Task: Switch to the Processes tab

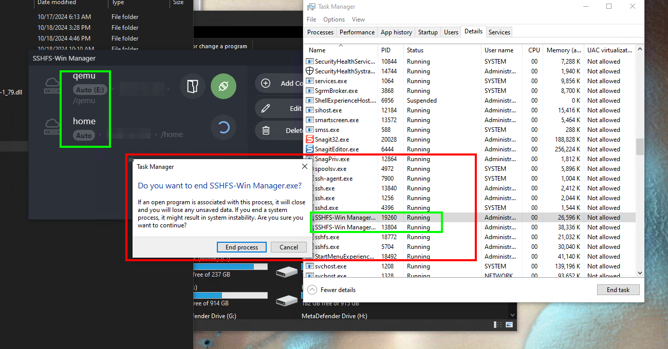Action: tap(320, 32)
